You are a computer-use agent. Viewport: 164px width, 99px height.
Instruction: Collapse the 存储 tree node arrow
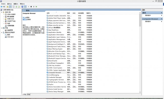coord(2,28)
